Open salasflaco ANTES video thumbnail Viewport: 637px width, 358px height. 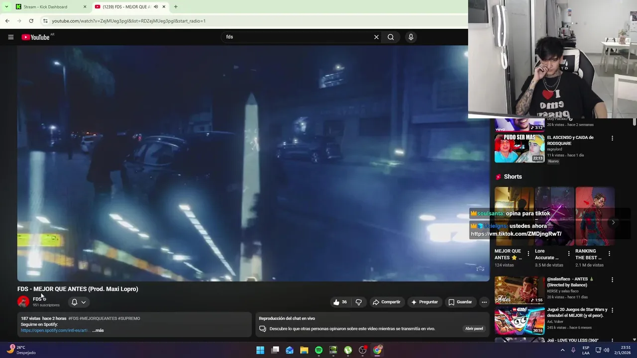[520, 290]
